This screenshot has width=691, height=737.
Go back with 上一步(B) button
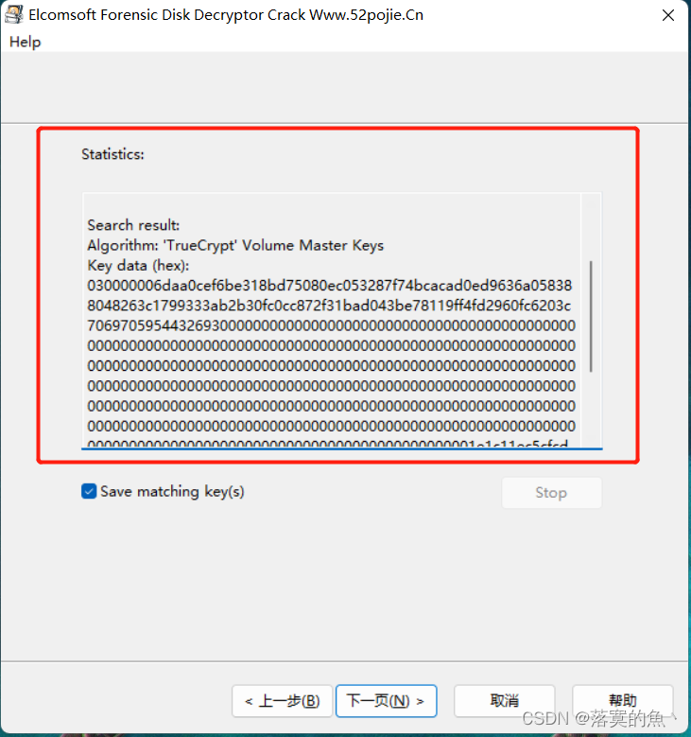(283, 701)
